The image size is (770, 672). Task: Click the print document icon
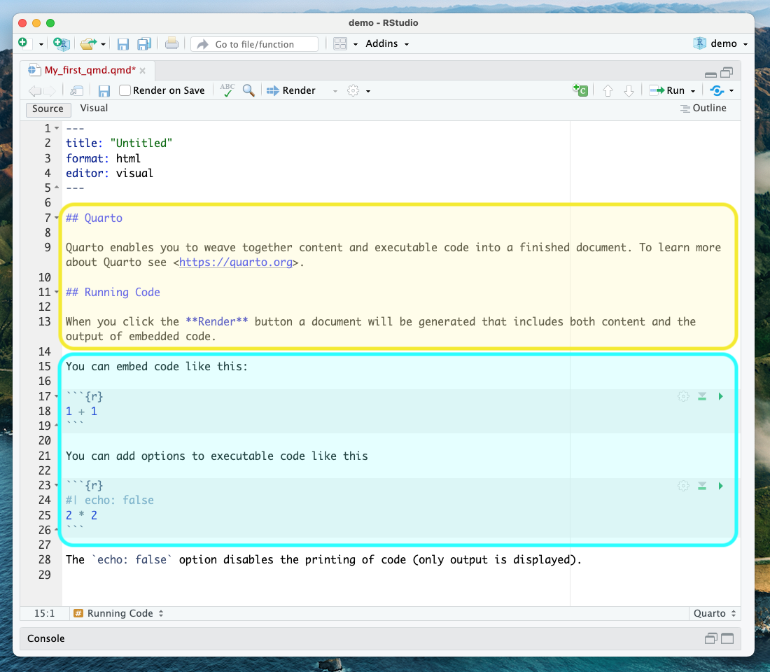171,43
